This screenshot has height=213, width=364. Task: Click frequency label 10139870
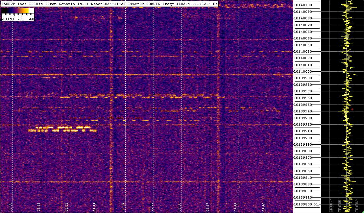(x=303, y=158)
